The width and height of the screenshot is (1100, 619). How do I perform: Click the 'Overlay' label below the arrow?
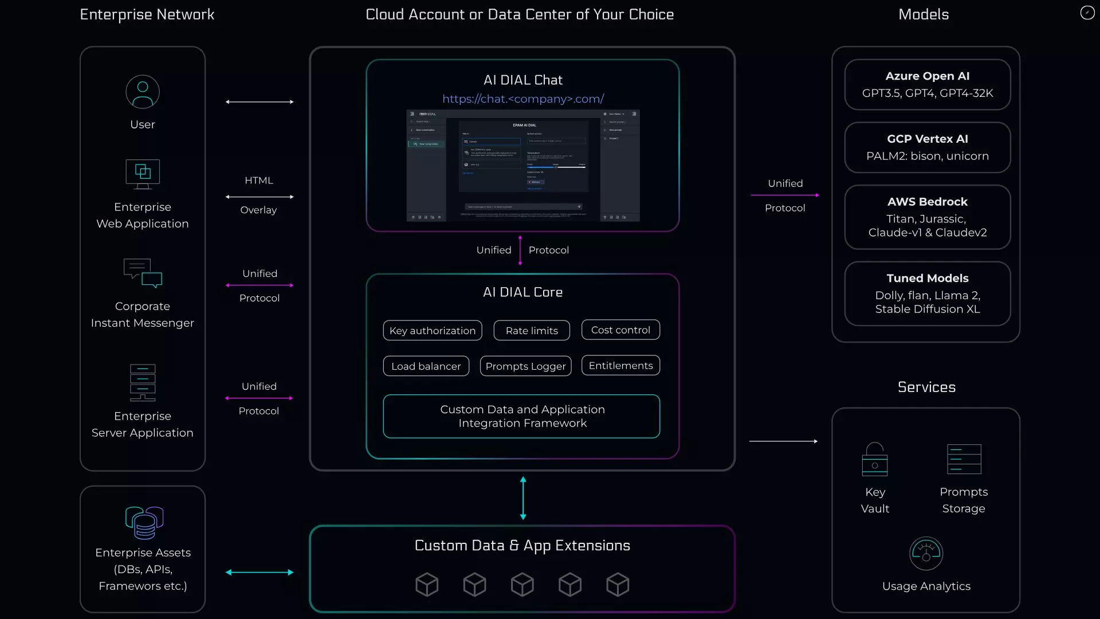[x=258, y=210]
